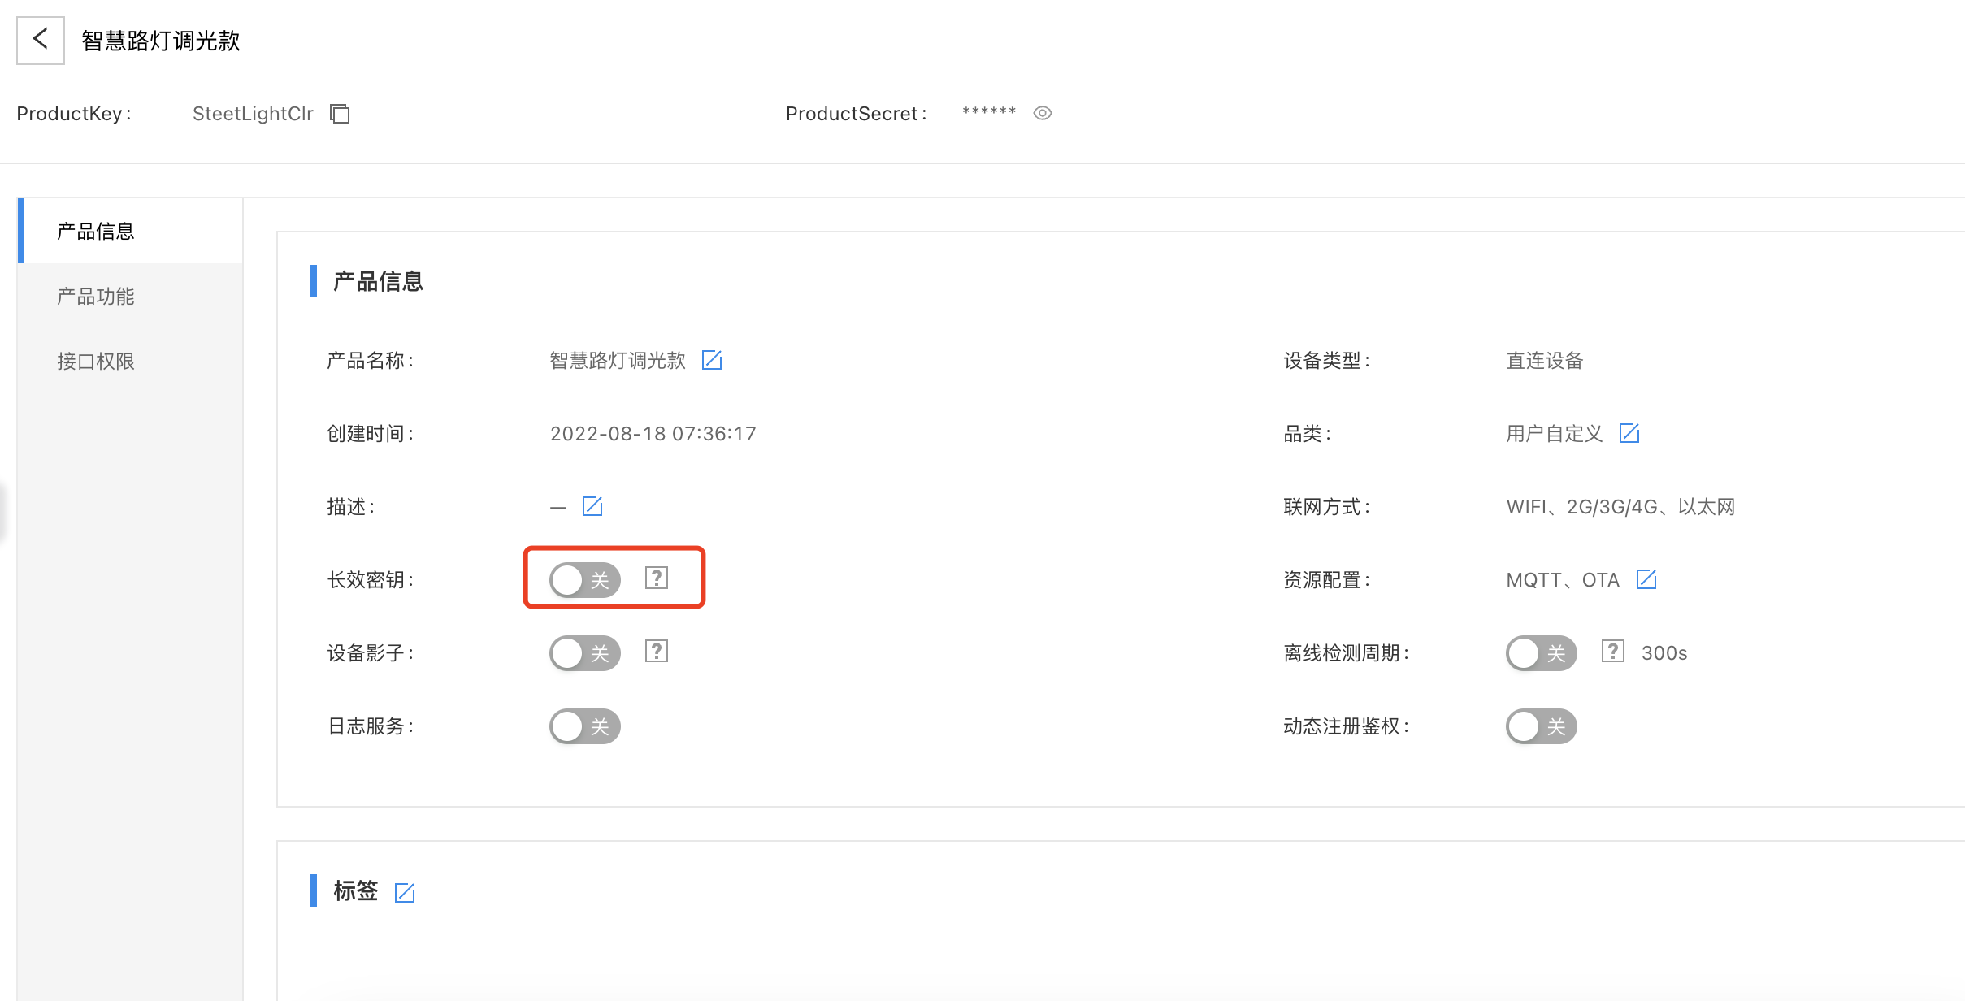Select the 产品信息 sidebar tab
Image resolution: width=1965 pixels, height=1001 pixels.
click(x=130, y=231)
